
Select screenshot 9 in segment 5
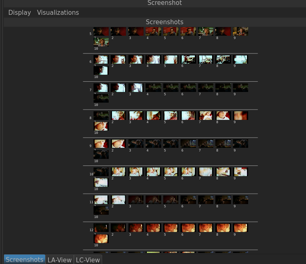click(x=241, y=31)
